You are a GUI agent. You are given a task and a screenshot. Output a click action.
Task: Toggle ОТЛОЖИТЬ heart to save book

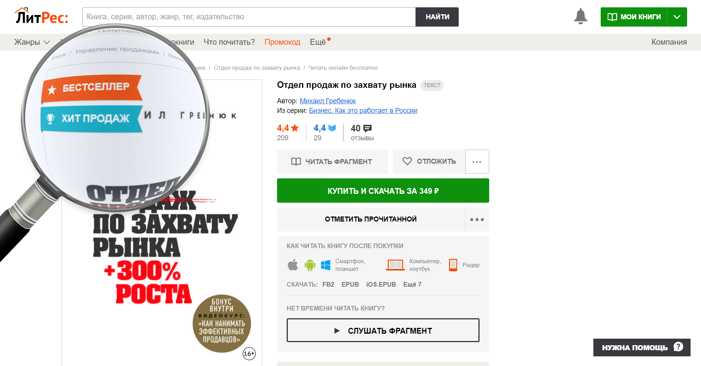click(x=429, y=161)
